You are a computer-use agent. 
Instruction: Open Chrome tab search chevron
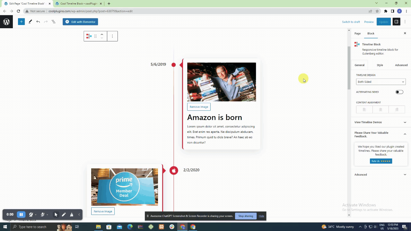[376, 3]
